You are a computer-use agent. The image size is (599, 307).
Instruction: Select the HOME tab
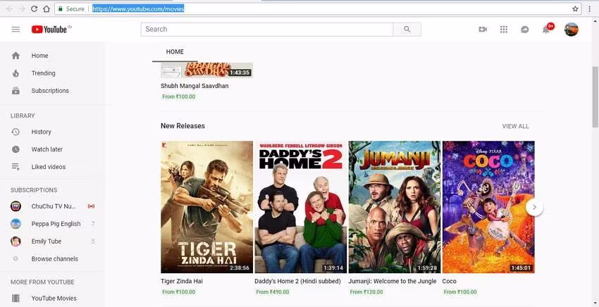[x=175, y=52]
